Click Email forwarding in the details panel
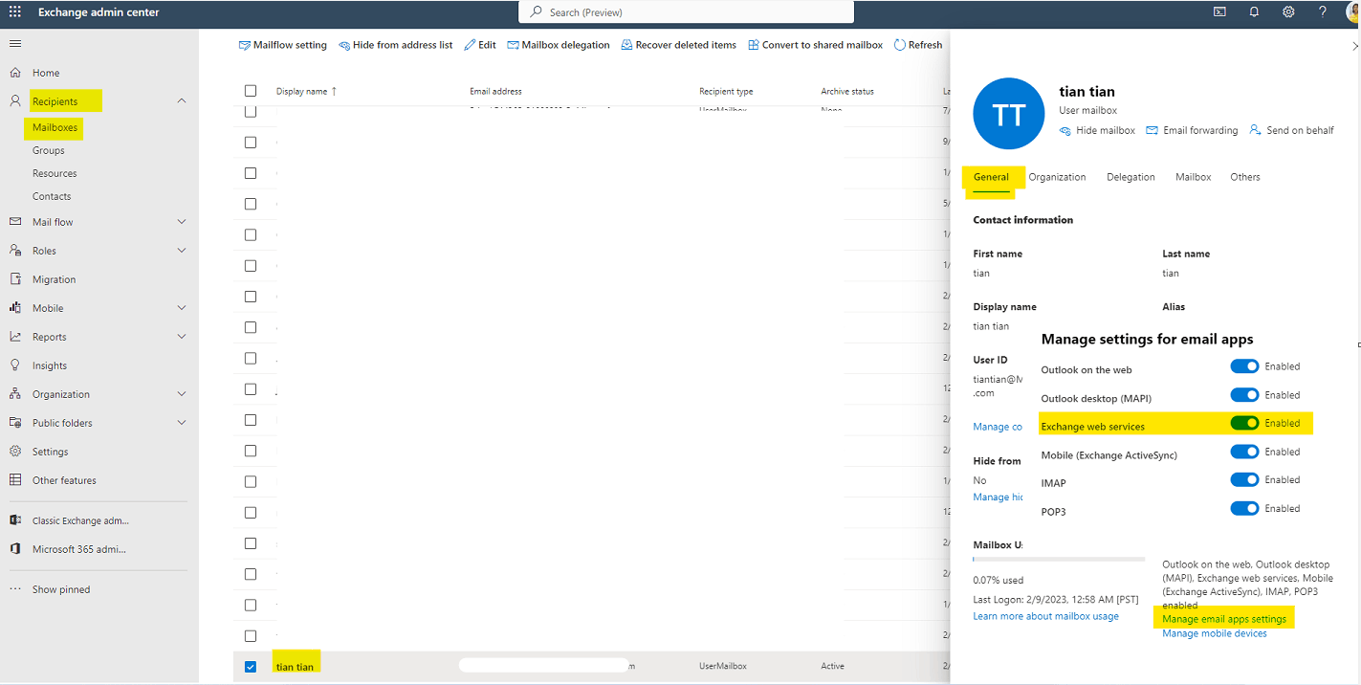 pyautogui.click(x=1192, y=130)
